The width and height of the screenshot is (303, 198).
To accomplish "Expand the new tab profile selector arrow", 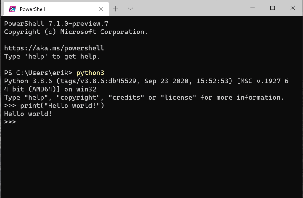I will 130,9.
